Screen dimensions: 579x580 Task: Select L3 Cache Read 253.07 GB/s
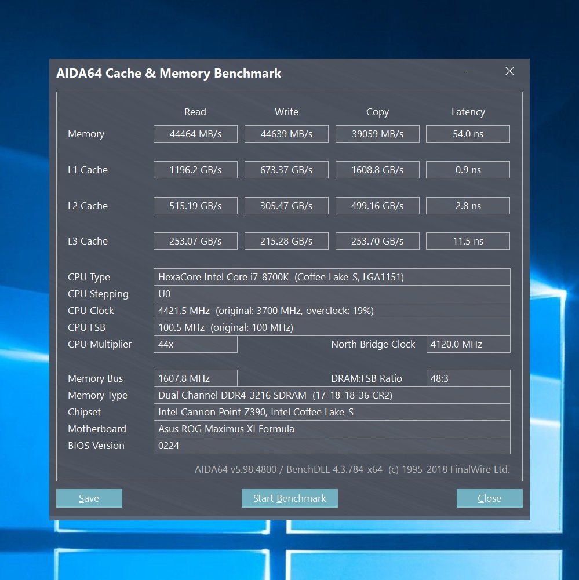pos(195,241)
